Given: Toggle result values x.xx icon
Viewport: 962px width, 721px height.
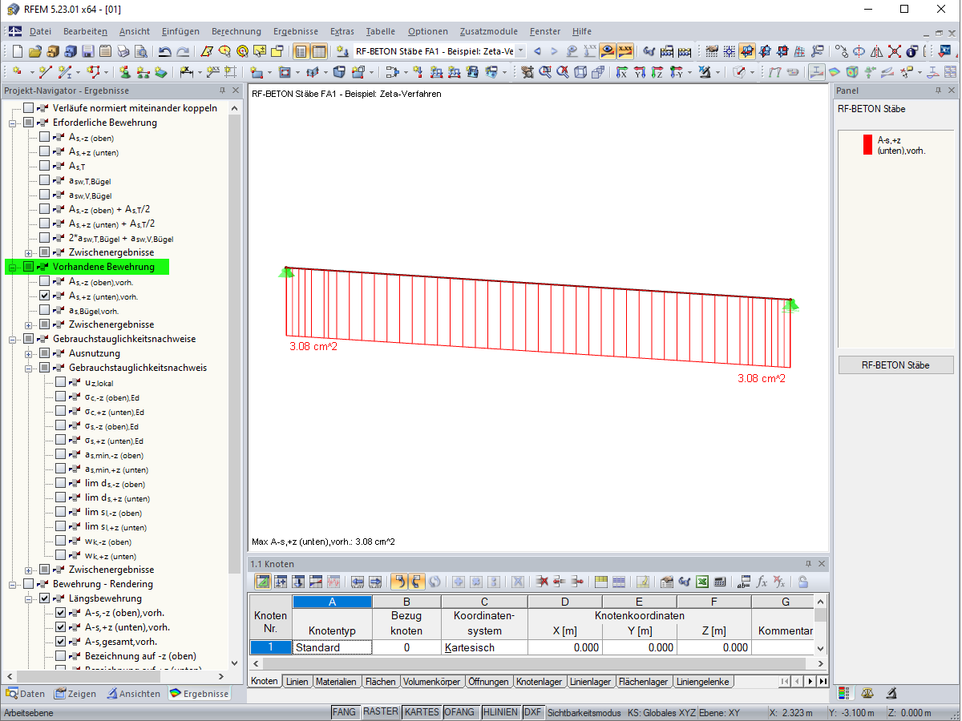Looking at the screenshot, I should pos(625,51).
